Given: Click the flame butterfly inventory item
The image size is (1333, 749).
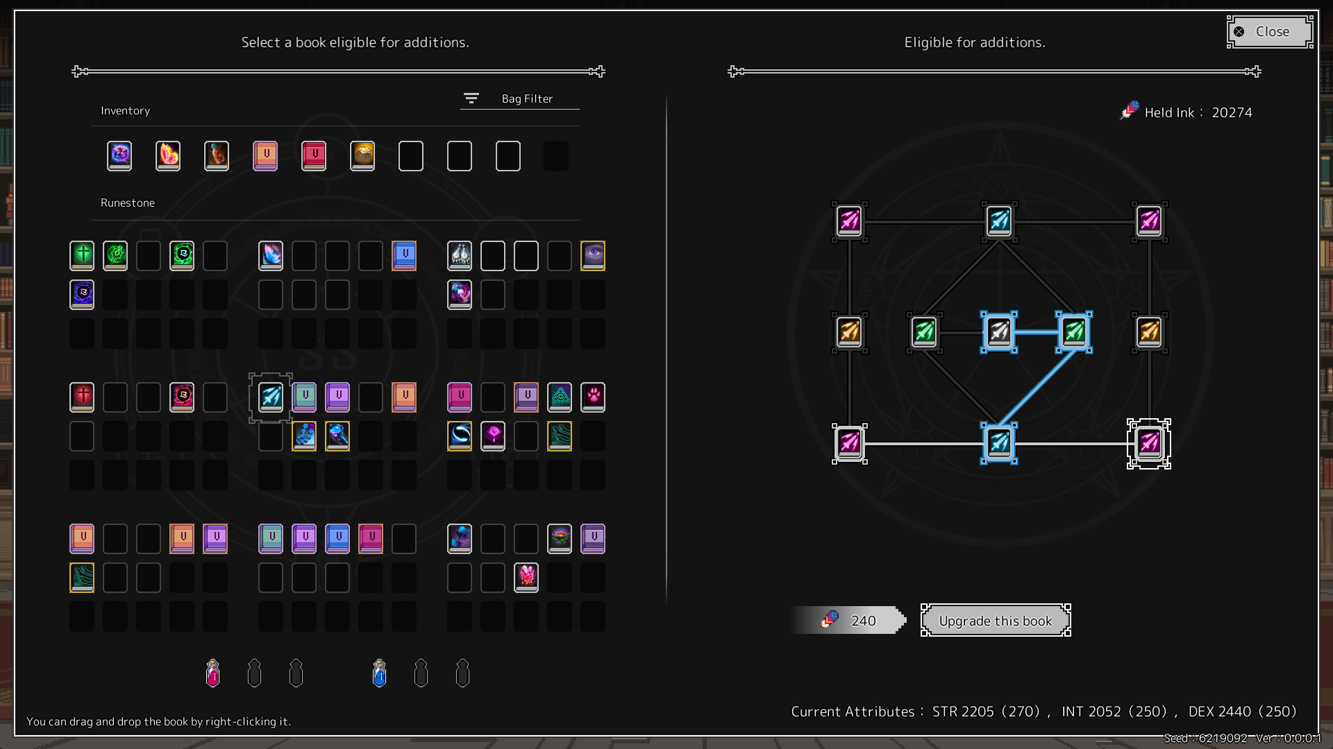Looking at the screenshot, I should (x=168, y=155).
